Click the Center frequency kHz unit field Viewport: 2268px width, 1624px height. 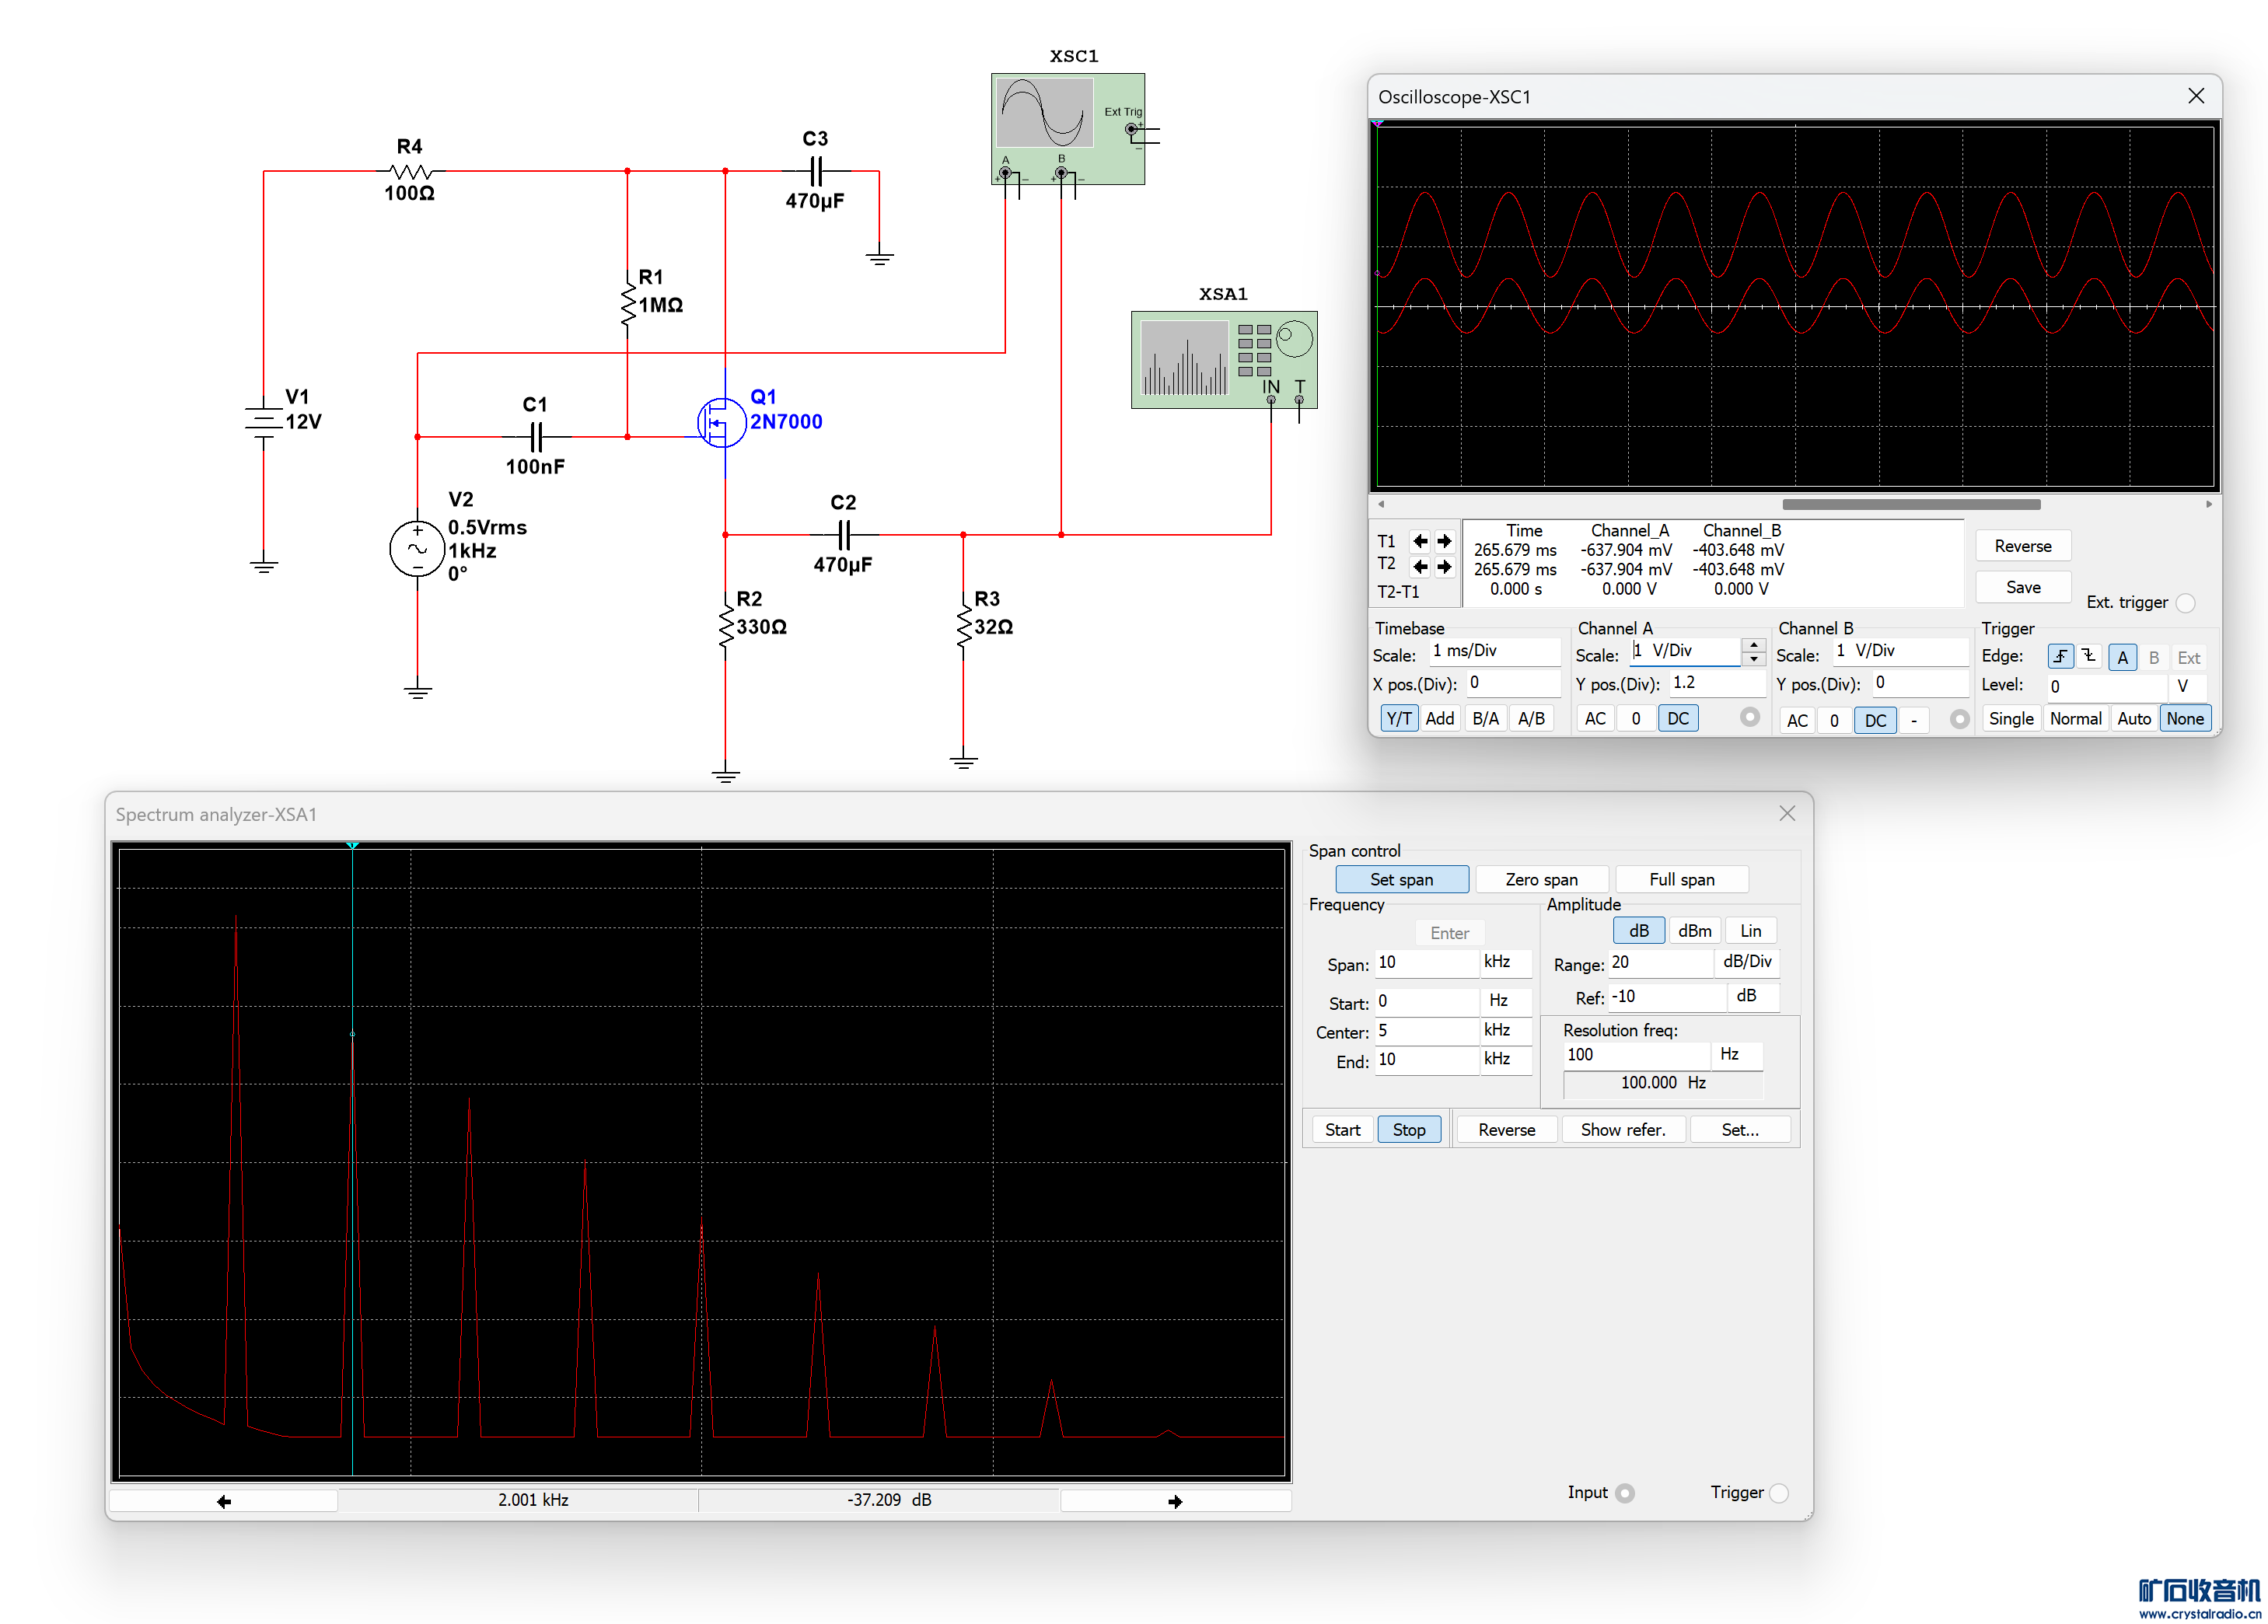click(x=1506, y=1030)
